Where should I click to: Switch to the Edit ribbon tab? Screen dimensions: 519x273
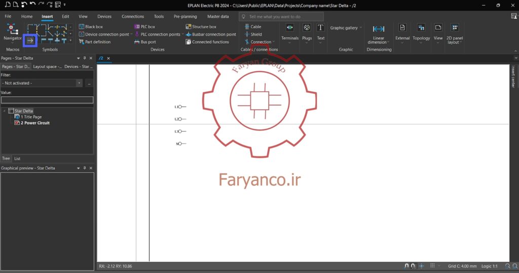tap(65, 16)
